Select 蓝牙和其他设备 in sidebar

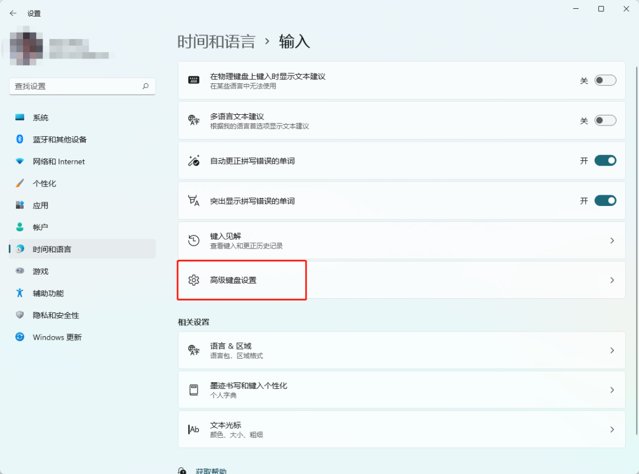59,139
